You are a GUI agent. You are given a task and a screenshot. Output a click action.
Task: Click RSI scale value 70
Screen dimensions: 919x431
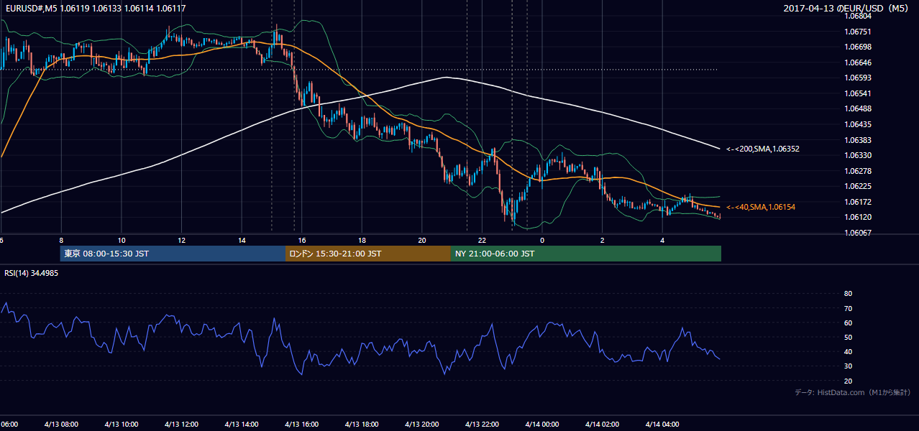click(x=848, y=308)
